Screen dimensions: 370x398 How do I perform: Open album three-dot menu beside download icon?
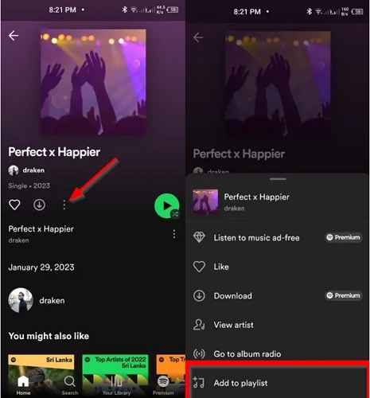click(x=64, y=205)
